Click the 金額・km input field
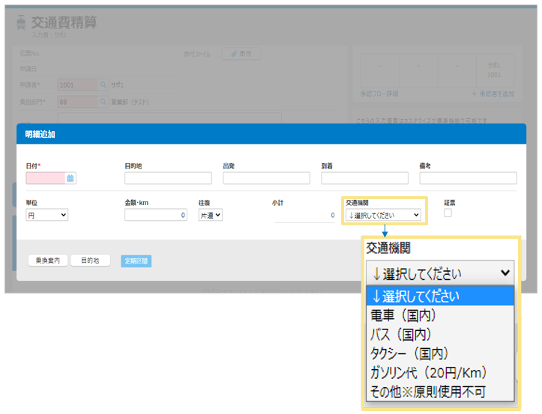The image size is (542, 414). pos(156,215)
